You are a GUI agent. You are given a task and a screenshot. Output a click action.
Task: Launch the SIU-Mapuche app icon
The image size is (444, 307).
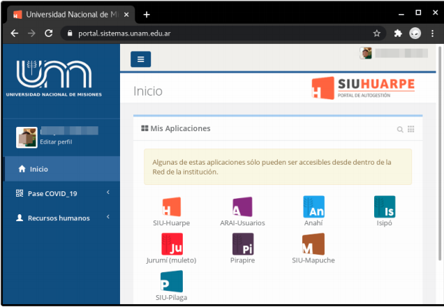[x=313, y=244]
